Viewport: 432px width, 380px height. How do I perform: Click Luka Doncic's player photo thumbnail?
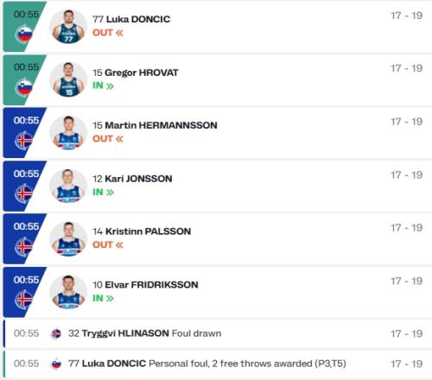point(68,27)
